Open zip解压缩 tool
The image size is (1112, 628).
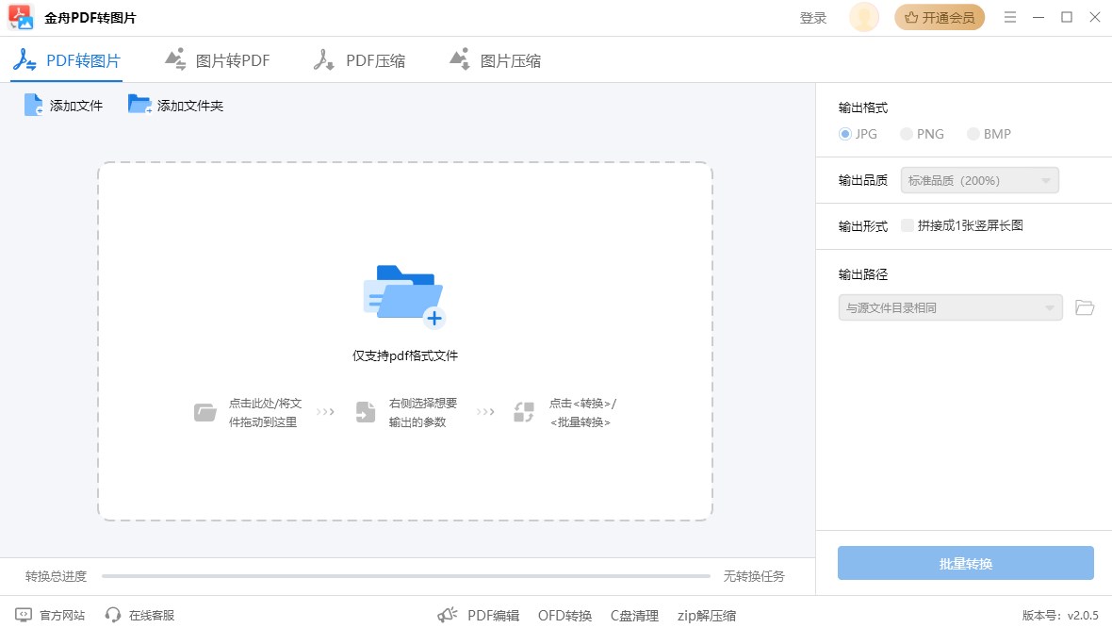(706, 614)
